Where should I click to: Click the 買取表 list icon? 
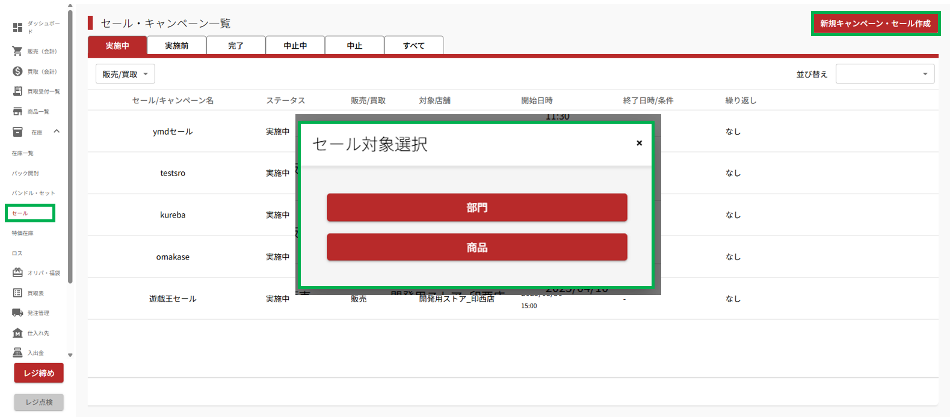tap(17, 293)
